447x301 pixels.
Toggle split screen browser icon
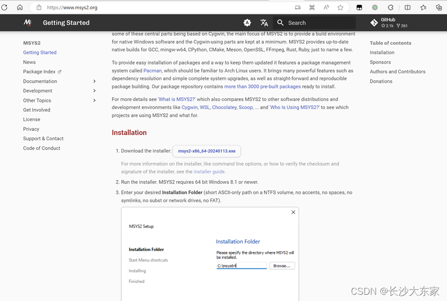[408, 7]
